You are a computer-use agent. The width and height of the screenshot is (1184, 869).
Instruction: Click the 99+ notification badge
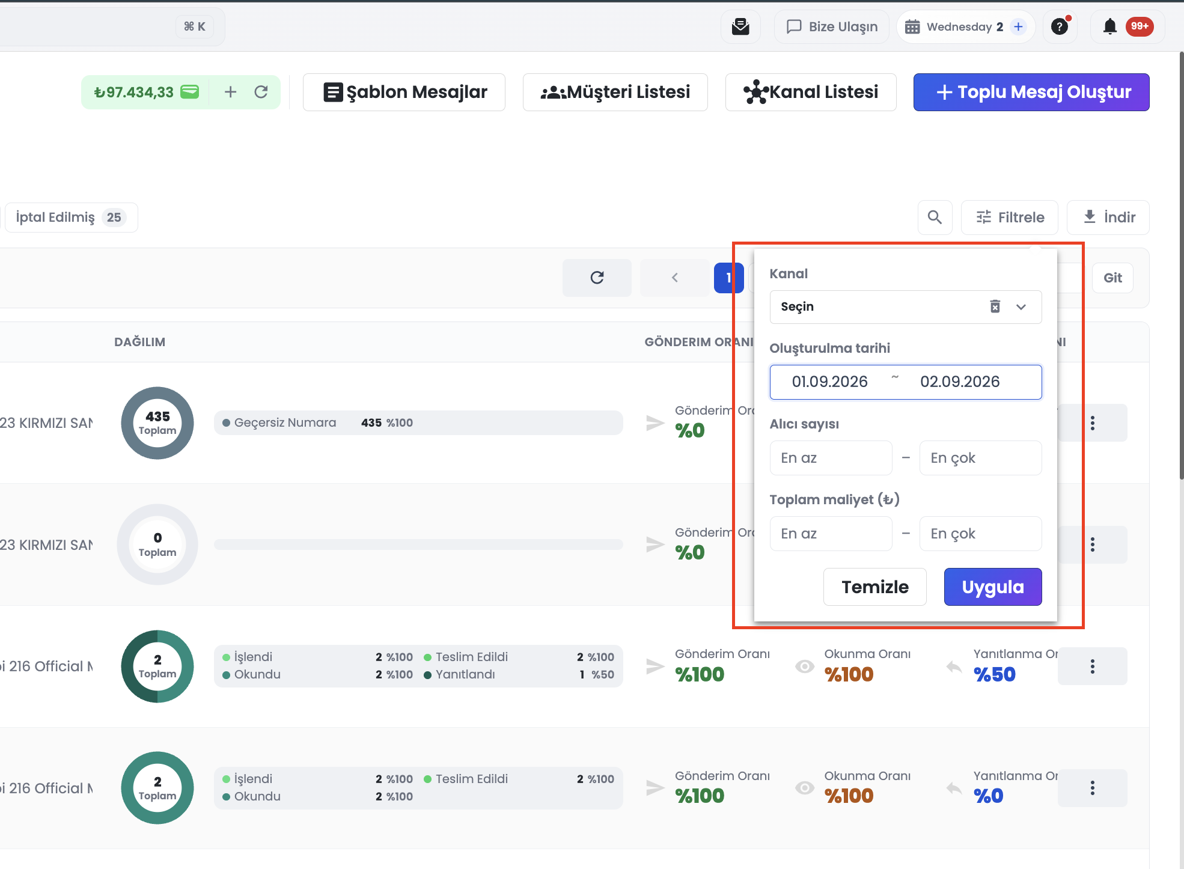tap(1140, 26)
